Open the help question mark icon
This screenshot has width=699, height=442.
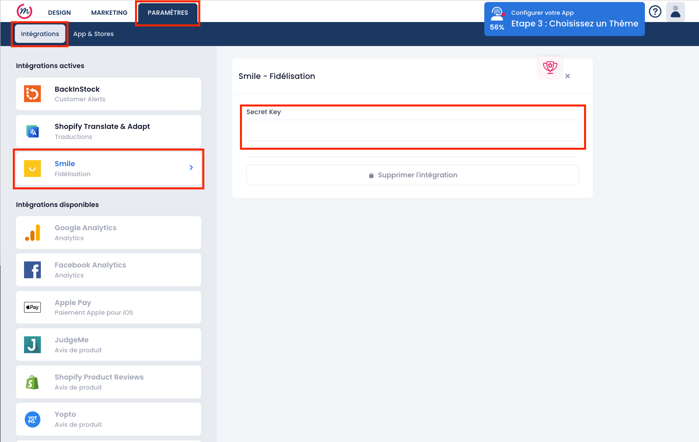[655, 12]
